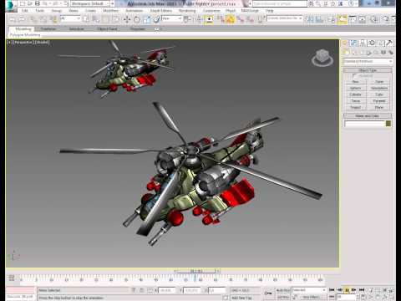Click the Box primitive button
Viewport: 401px width, 301px height.
click(356, 82)
